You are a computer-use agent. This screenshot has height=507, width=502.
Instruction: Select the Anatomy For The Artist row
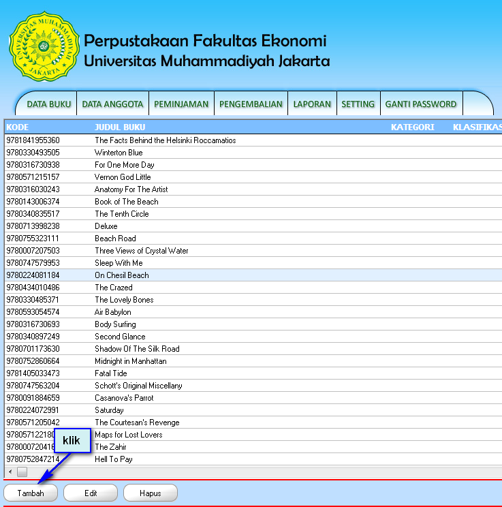[x=253, y=189]
